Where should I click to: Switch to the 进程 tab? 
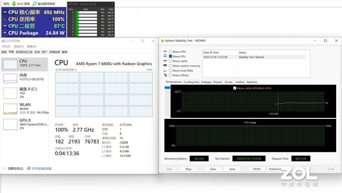(4, 52)
